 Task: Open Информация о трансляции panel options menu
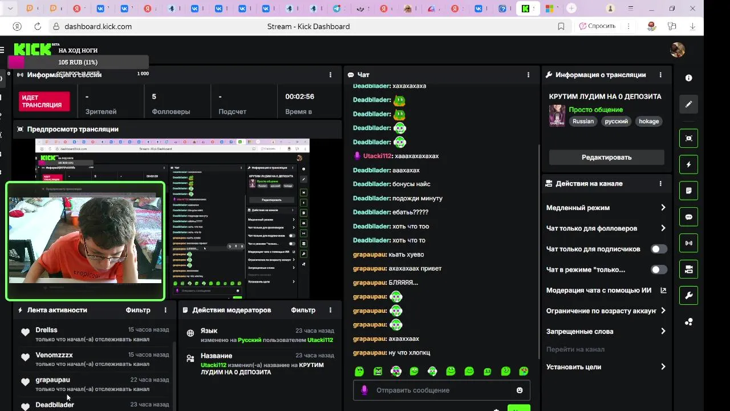tap(660, 75)
